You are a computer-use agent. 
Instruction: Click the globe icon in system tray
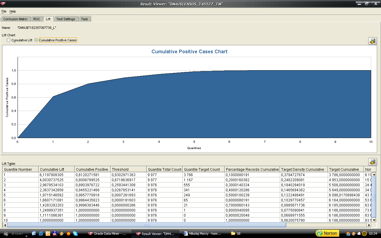click(x=364, y=234)
